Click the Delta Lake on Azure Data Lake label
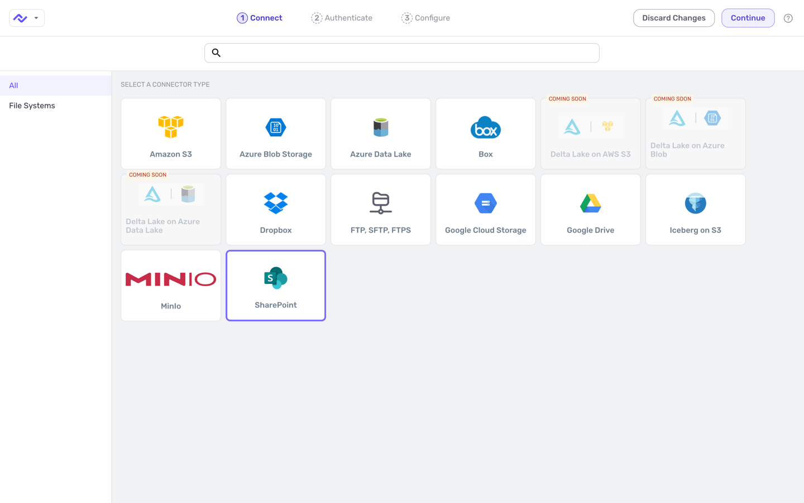Viewport: 804px width, 503px height. (162, 226)
